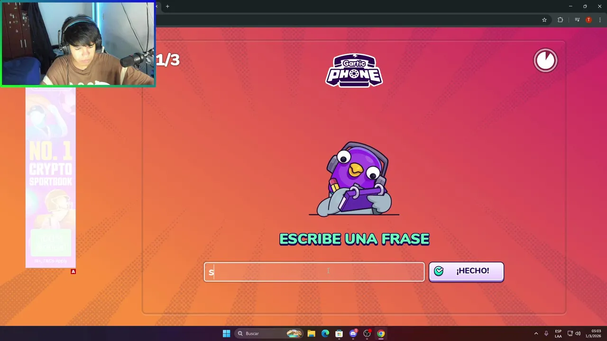The image size is (607, 341).
Task: Open a new browser tab with plus
Action: point(167,6)
